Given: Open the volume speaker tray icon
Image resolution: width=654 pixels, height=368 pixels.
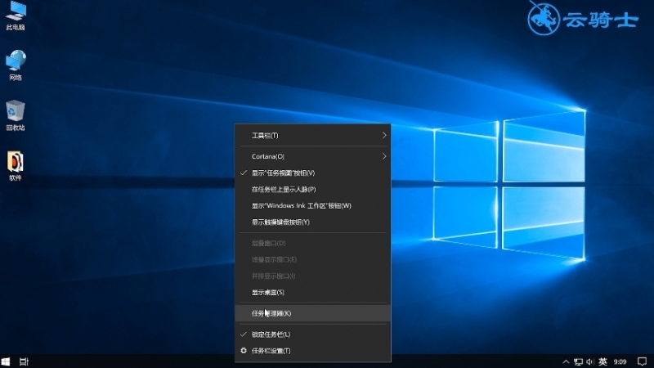Looking at the screenshot, I should (x=590, y=361).
